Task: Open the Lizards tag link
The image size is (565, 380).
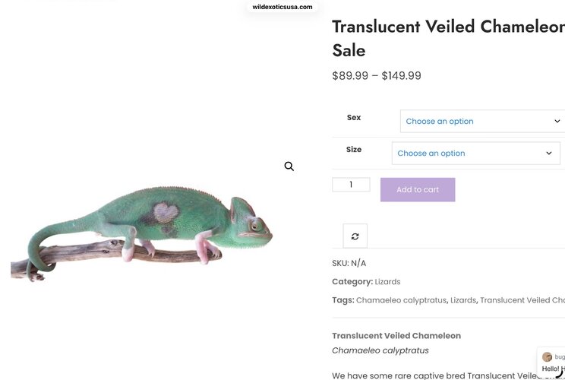Action: tap(463, 300)
